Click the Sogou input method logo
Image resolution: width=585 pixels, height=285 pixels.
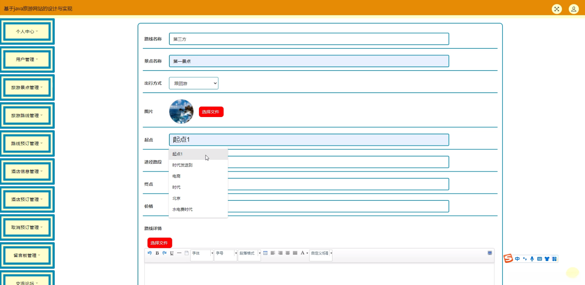click(x=508, y=258)
